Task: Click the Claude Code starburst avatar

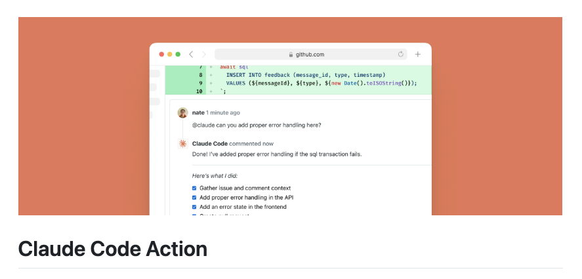Action: [x=182, y=144]
